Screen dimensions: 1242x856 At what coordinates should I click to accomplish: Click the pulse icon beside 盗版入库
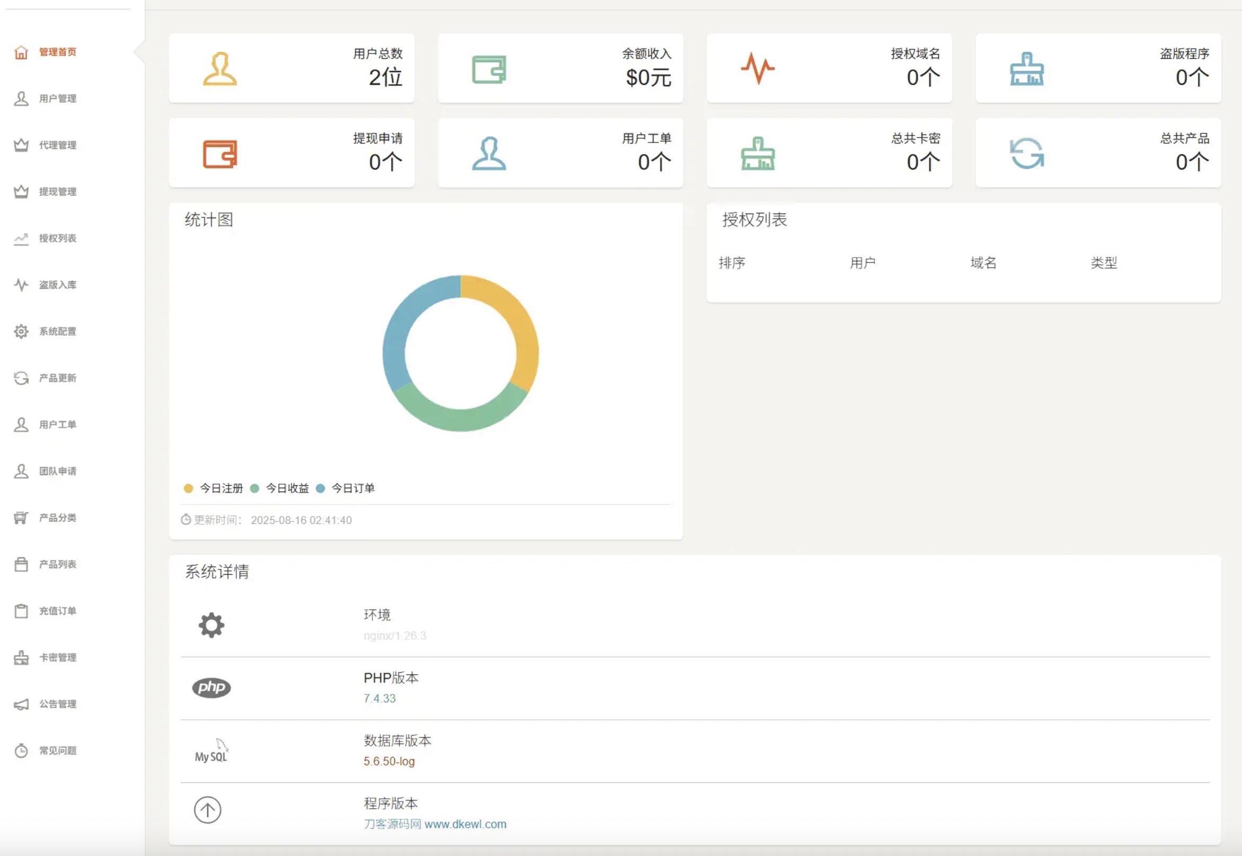coord(21,285)
